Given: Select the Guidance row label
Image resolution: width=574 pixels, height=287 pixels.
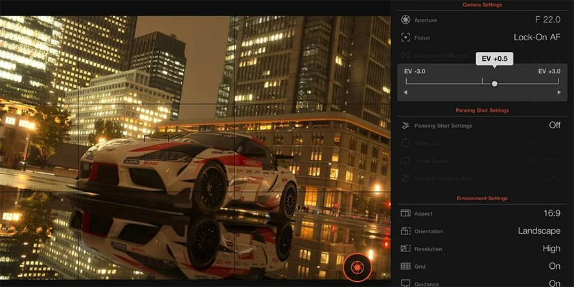Looking at the screenshot, I should pos(427,284).
